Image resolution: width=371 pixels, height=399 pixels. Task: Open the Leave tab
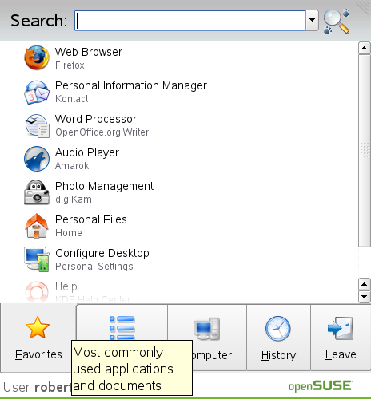pos(341,338)
